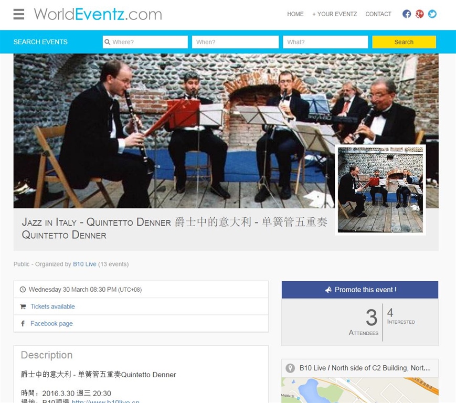The image size is (456, 403).
Task: Click the yellow Search button
Action: [x=404, y=42]
